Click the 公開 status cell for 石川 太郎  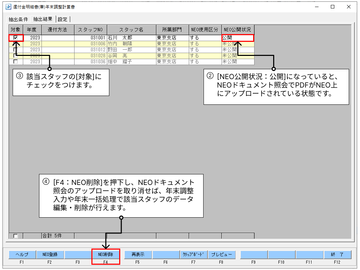(x=238, y=38)
